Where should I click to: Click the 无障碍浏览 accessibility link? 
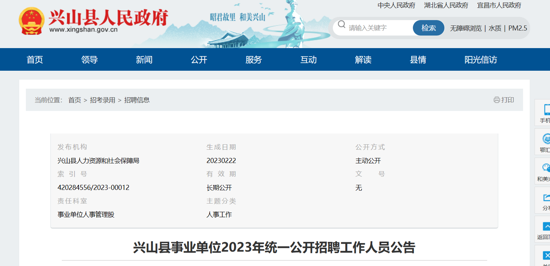(466, 28)
